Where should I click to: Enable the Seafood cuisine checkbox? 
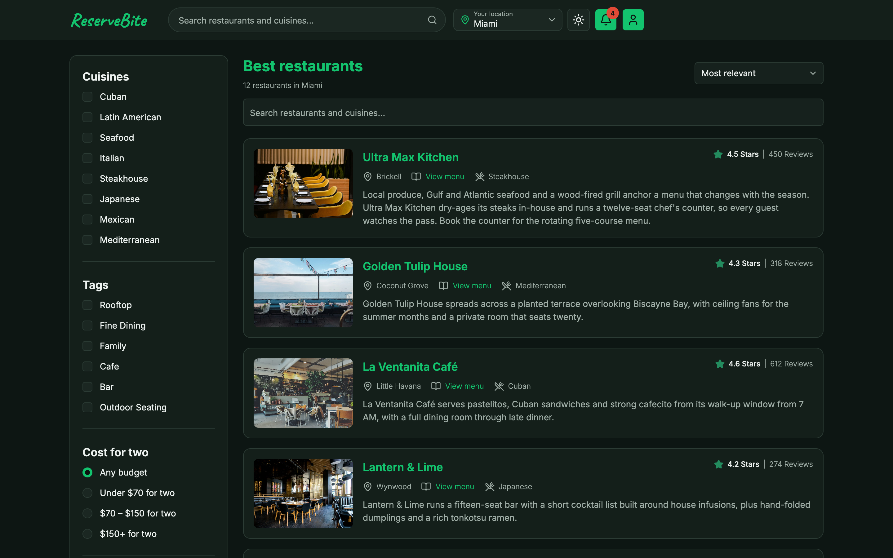click(x=87, y=138)
